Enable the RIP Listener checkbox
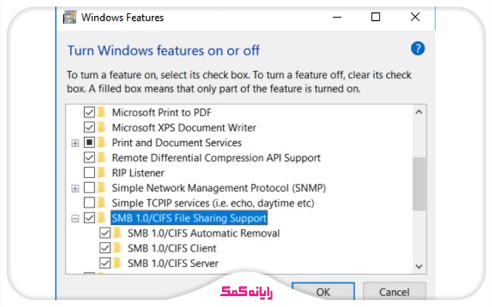 click(x=89, y=173)
